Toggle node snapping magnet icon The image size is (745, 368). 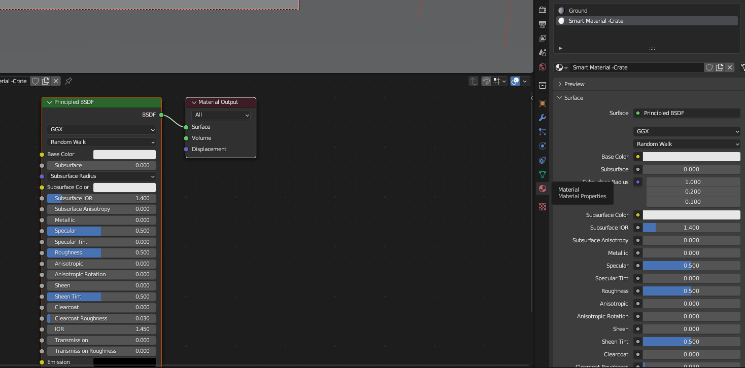point(486,81)
